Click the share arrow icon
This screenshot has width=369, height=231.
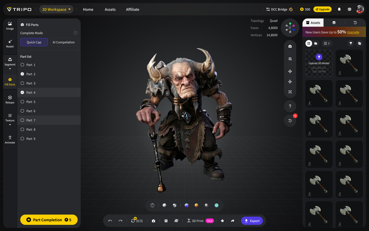click(233, 221)
